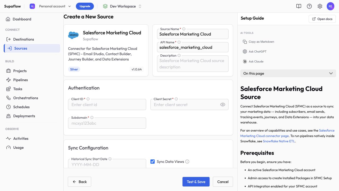Click the Upgrade button
The image size is (339, 191).
pos(85,6)
